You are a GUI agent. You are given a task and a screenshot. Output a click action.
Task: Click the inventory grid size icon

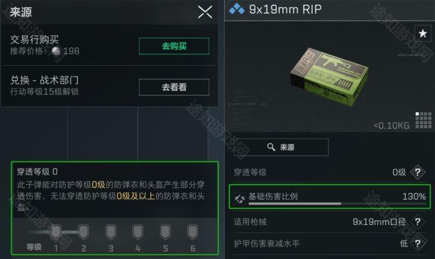tap(423, 120)
